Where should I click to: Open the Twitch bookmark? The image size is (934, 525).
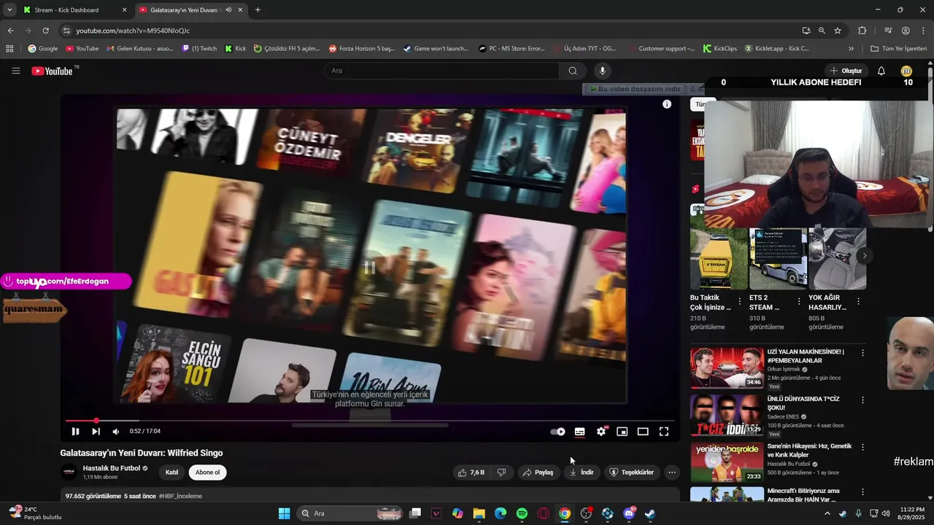(x=199, y=49)
